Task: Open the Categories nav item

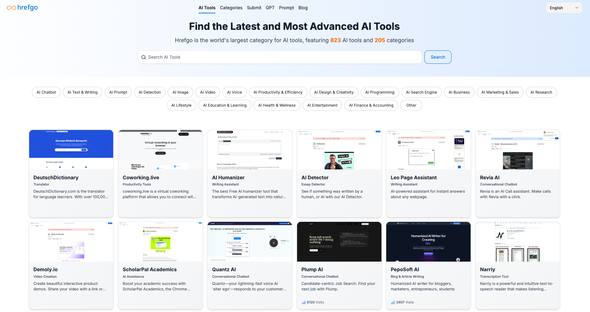Action: pos(231,8)
